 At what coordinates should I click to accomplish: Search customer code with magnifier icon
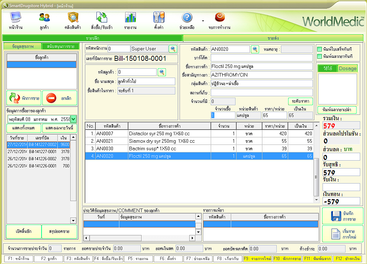tap(162, 72)
